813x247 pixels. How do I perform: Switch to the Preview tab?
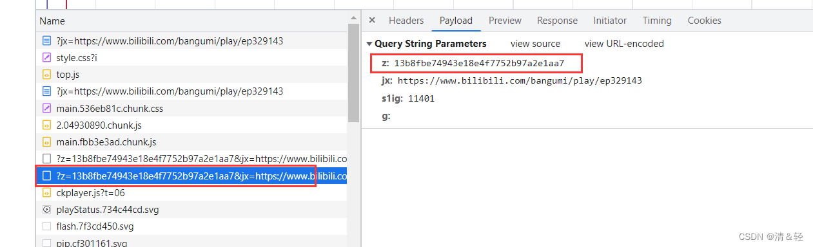pos(505,21)
